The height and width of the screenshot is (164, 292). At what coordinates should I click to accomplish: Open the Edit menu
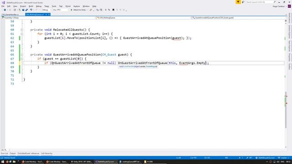click(x=9, y=6)
